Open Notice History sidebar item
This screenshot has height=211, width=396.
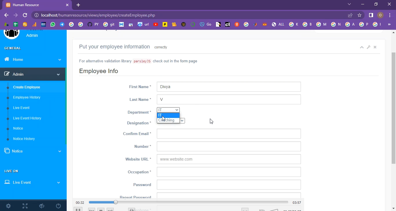[24, 139]
